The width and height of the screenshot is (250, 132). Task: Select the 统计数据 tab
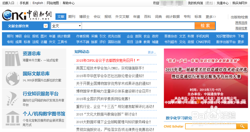pos(173,16)
